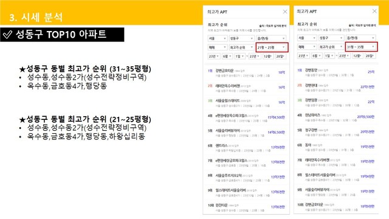Click the 출처 국토부 실거래 분석 label in right panel
This screenshot has height=219, width=389.
tap(362, 26)
